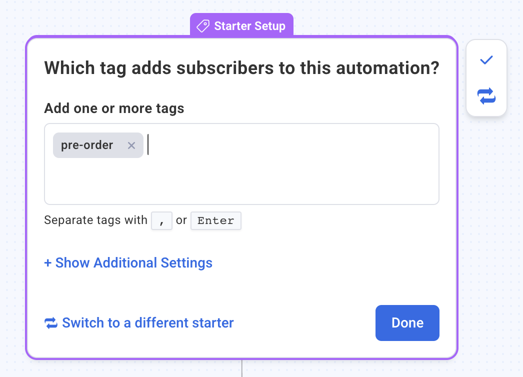This screenshot has height=377, width=523.
Task: Dismiss the pre-order tag from the input box
Action: tap(131, 145)
